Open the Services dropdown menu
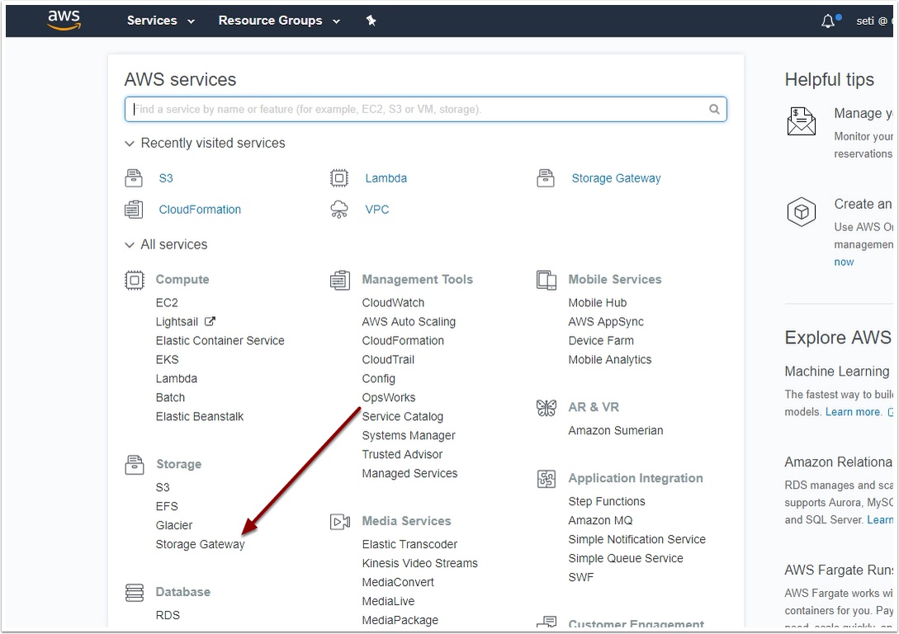This screenshot has width=899, height=634. [160, 21]
